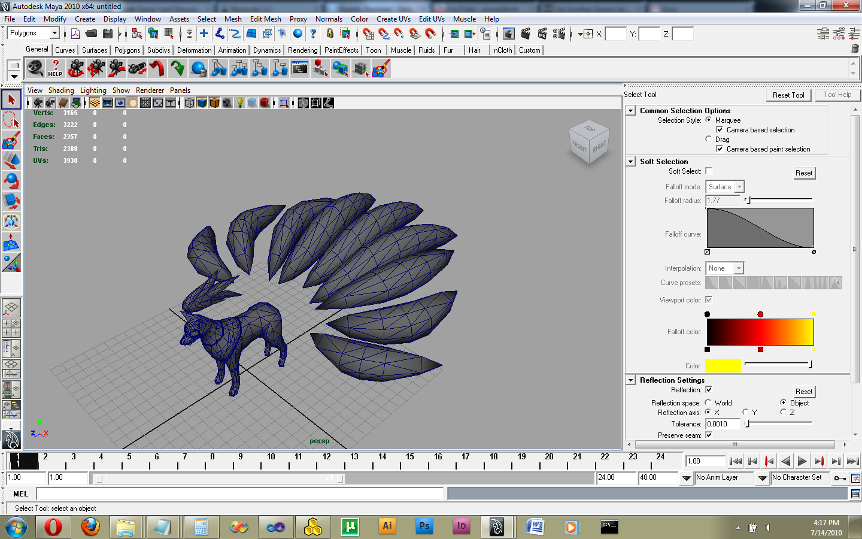Screen dimensions: 862x539
Task: Click the Tool Help button
Action: 837,95
